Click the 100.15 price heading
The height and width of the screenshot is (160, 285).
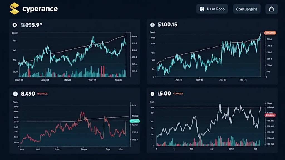167,25
